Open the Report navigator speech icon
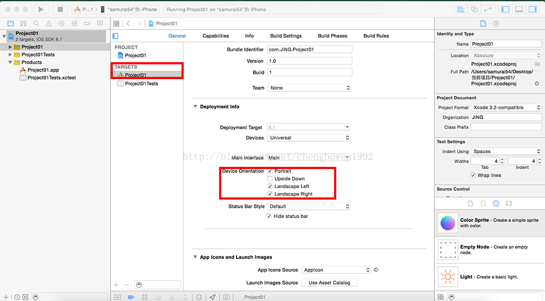Screen dimensions: 545x301 click(100, 23)
